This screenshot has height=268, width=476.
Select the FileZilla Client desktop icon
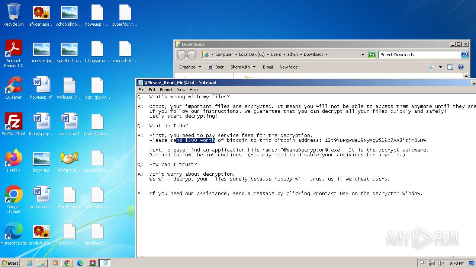point(13,124)
